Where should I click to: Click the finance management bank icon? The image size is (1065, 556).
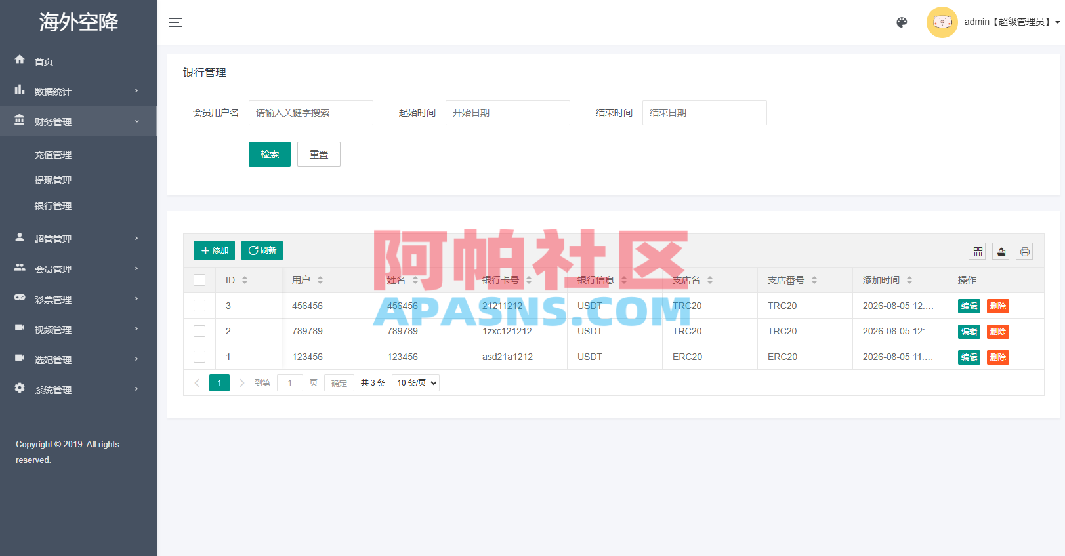pos(20,120)
